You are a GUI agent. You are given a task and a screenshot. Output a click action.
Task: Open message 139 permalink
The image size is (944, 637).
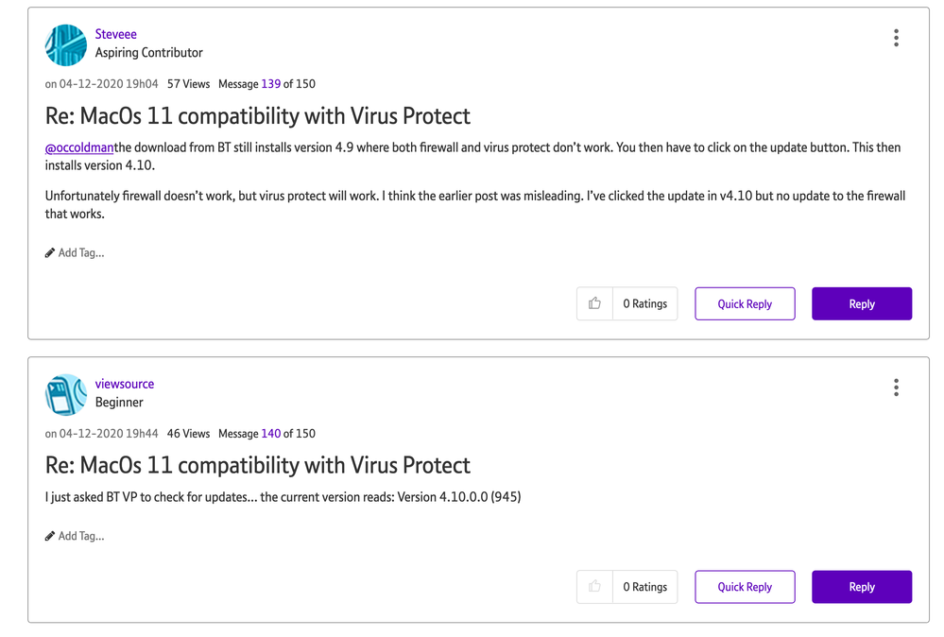coord(270,84)
